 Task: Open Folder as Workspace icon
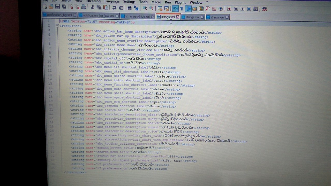(214, 9)
